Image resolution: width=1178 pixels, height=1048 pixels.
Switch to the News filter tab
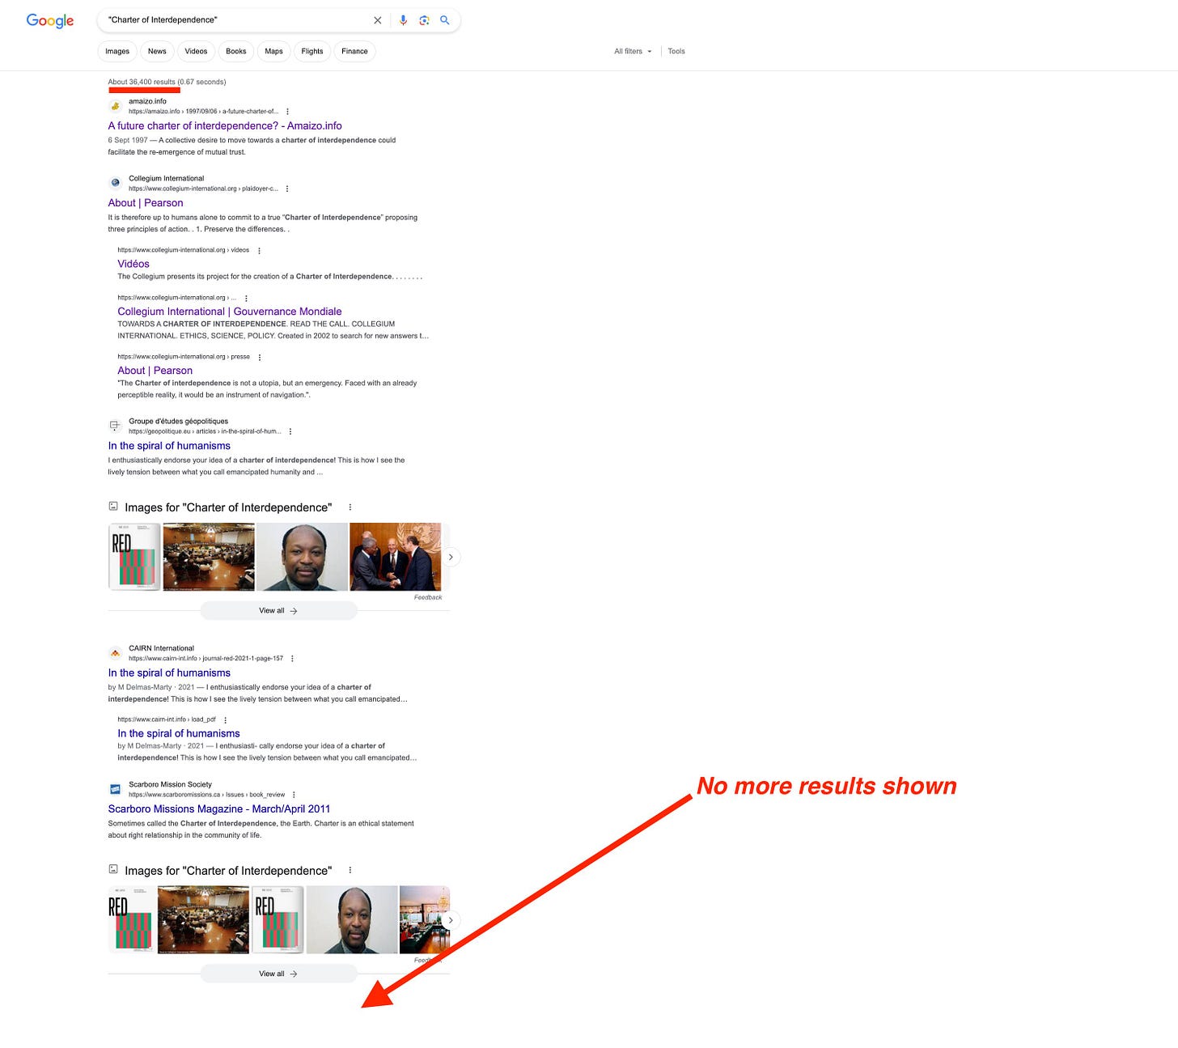tap(157, 51)
